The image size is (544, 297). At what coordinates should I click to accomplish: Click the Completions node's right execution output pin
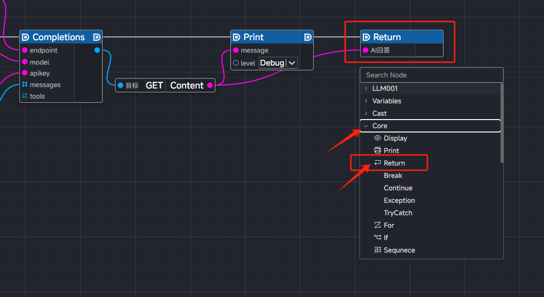pos(97,37)
